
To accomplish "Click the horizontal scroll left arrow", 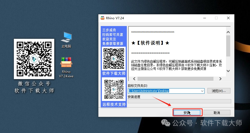I will (x=134, y=79).
